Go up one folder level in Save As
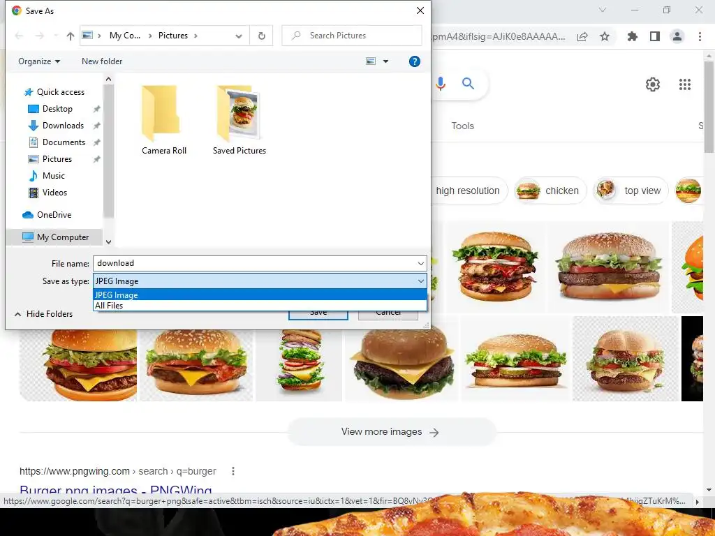Screen dimensions: 715x536 tap(71, 36)
